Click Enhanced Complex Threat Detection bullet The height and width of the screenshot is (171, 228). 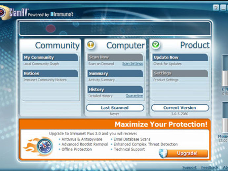coord(145,144)
